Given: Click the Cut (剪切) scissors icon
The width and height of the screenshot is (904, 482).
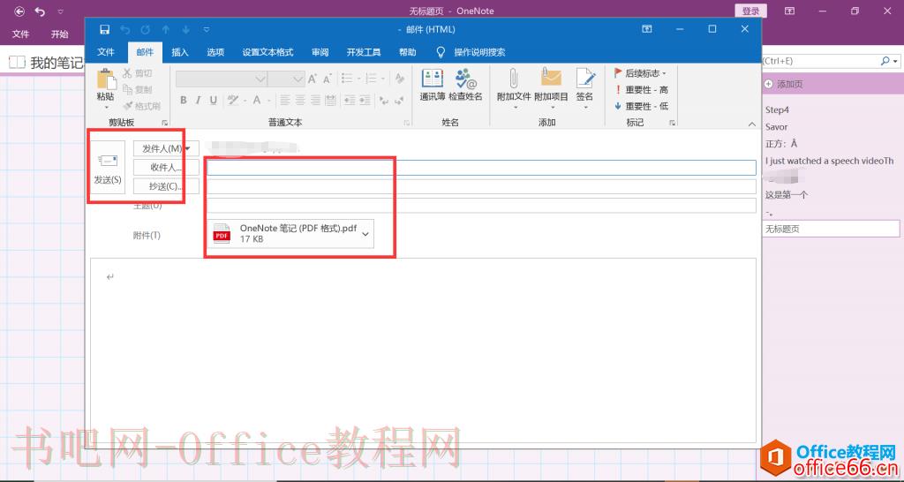Looking at the screenshot, I should [x=127, y=73].
